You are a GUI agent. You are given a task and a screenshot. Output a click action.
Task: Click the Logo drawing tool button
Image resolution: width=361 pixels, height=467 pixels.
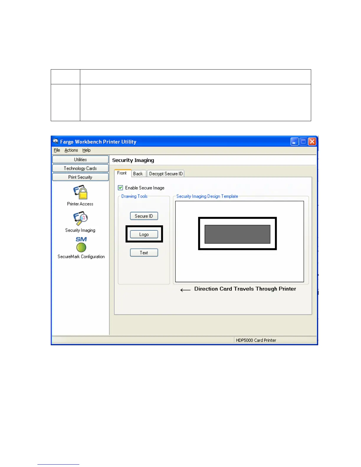tap(144, 234)
